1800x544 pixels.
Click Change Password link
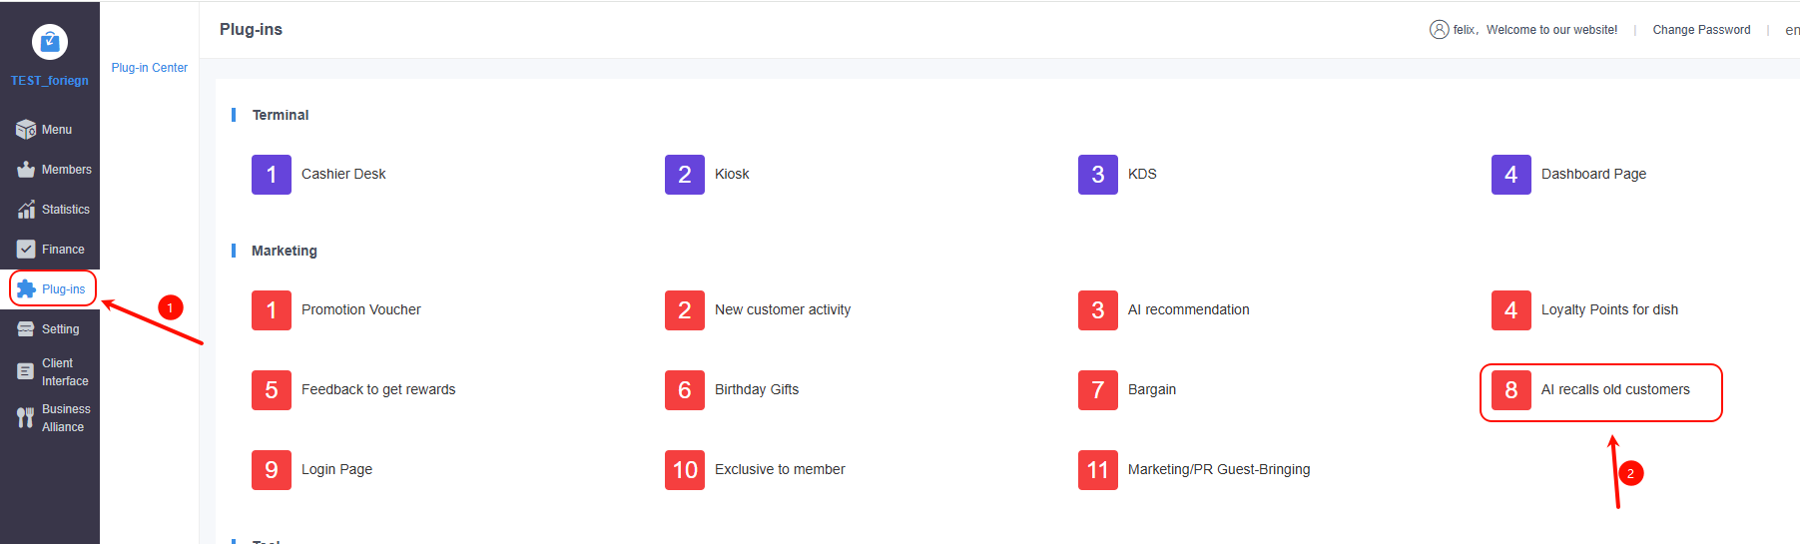click(x=1701, y=30)
